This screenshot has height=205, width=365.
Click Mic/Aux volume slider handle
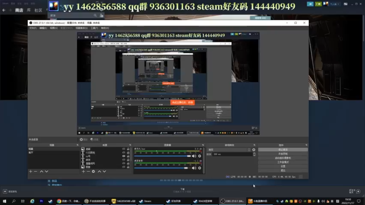pyautogui.click(x=189, y=156)
